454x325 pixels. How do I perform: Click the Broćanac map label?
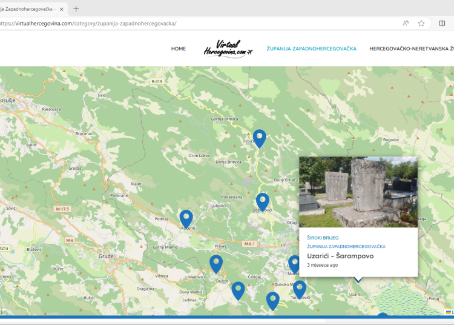84,133
